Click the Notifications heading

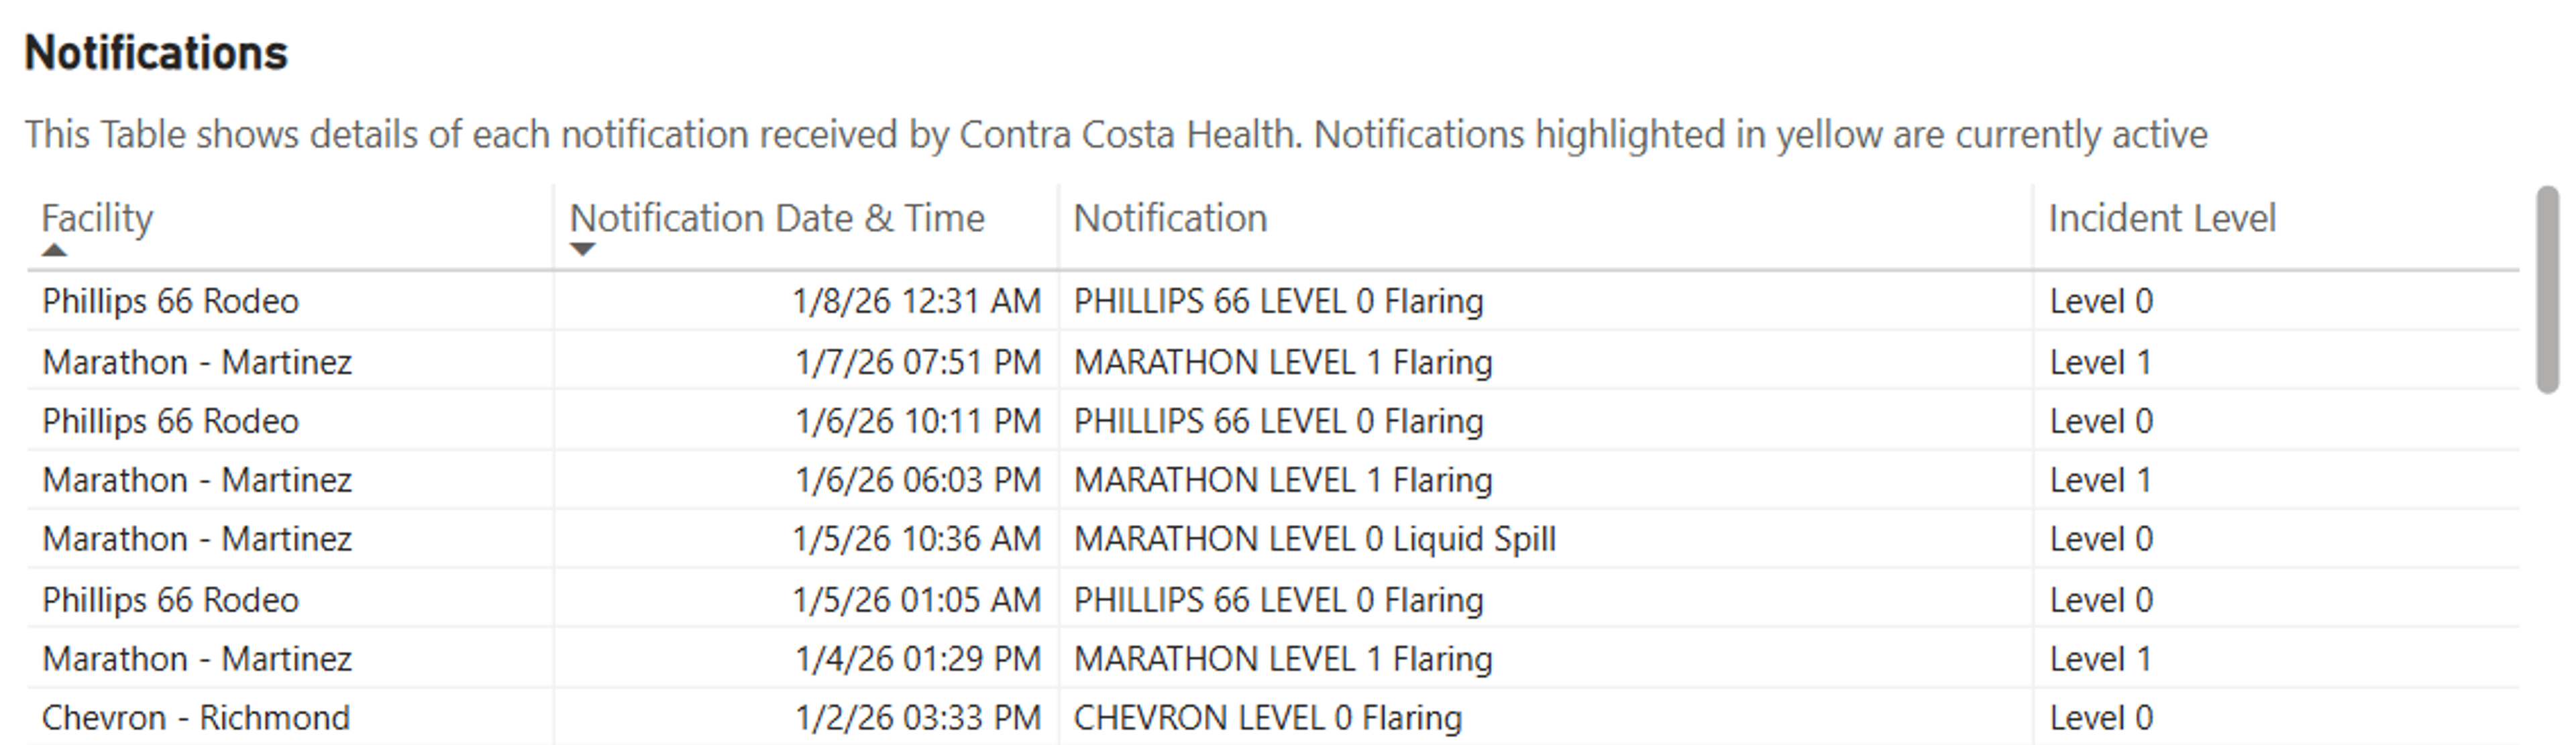(x=156, y=53)
